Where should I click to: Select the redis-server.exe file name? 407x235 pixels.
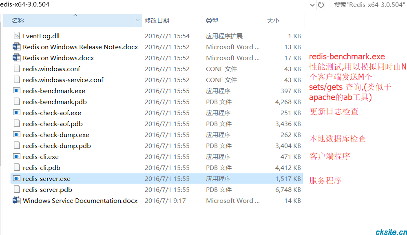click(x=47, y=178)
